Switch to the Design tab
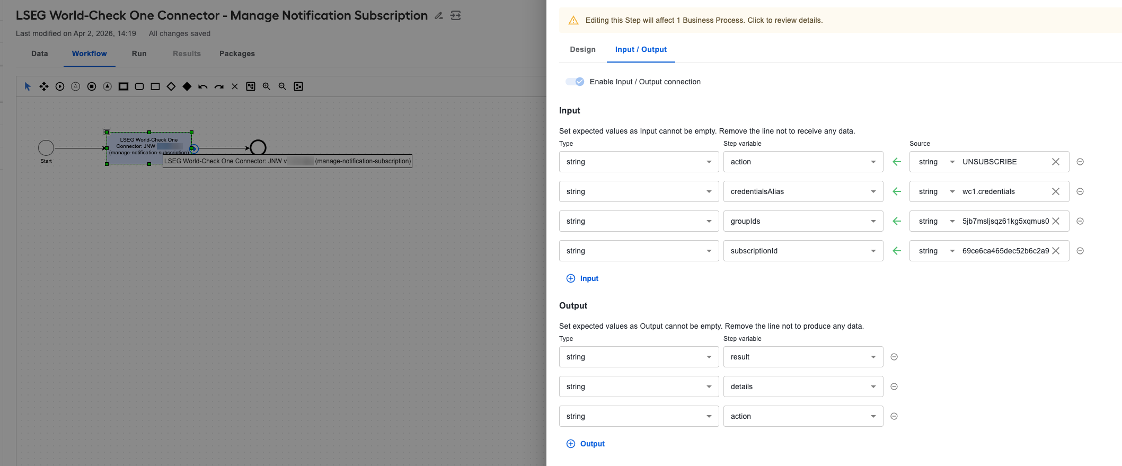This screenshot has height=466, width=1122. click(582, 49)
